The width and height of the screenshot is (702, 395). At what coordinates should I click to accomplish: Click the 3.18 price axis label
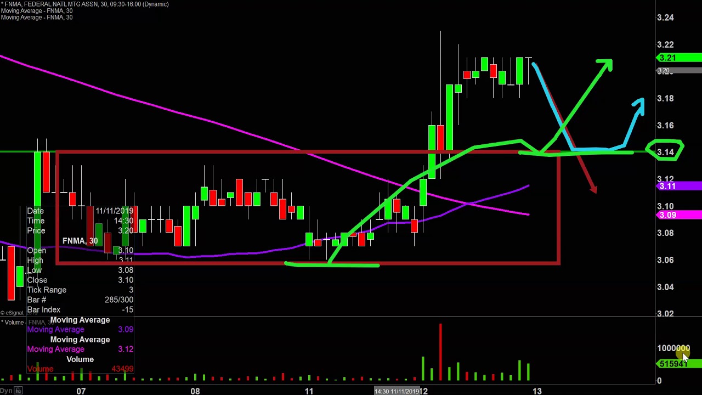(665, 98)
